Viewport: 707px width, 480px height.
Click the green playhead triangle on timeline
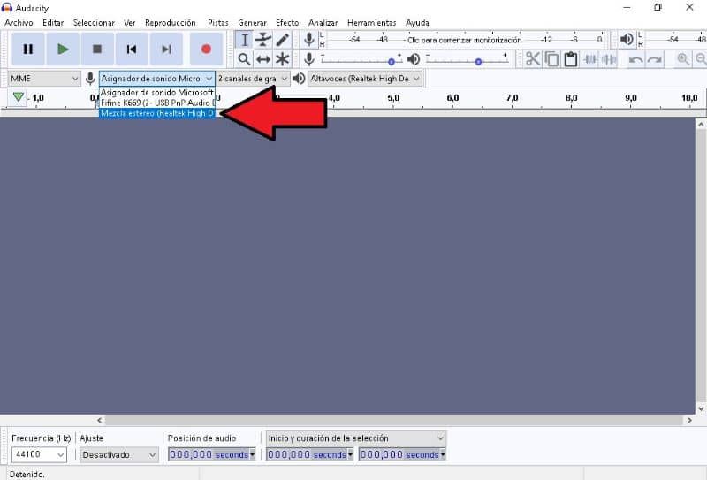coord(18,96)
